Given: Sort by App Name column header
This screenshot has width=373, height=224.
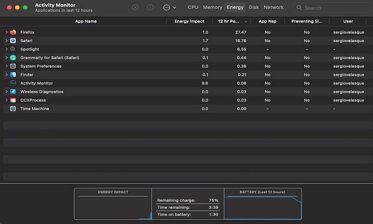Looking at the screenshot, I should tap(86, 21).
